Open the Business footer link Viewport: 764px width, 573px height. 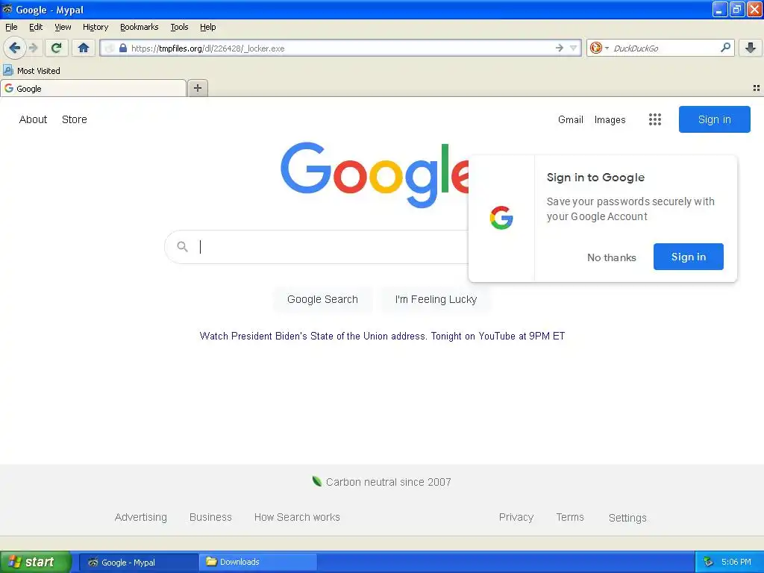pyautogui.click(x=210, y=517)
